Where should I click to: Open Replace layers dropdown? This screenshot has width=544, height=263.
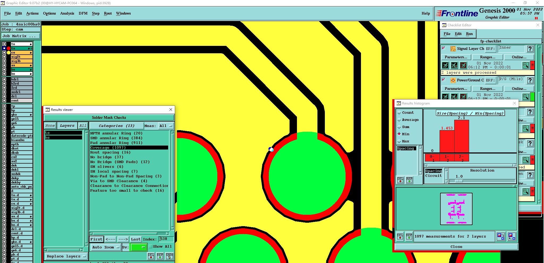click(66, 256)
